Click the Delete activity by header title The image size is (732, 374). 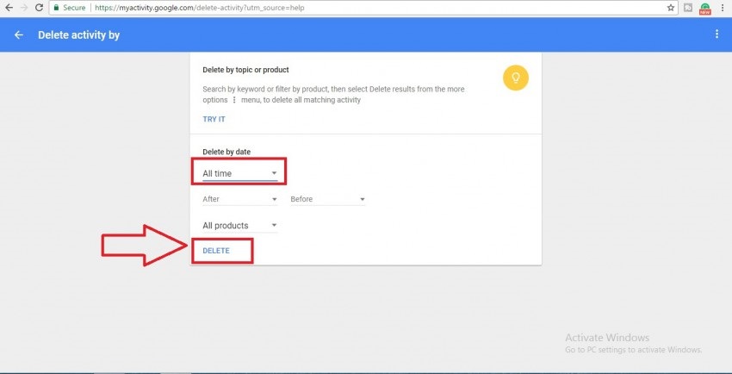79,35
